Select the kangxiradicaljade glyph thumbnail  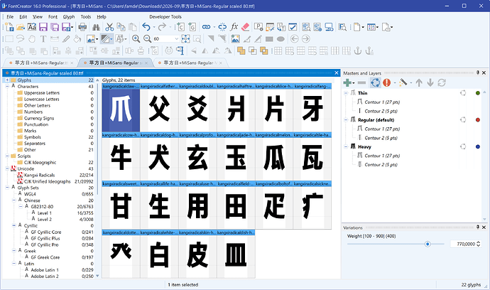236,156
